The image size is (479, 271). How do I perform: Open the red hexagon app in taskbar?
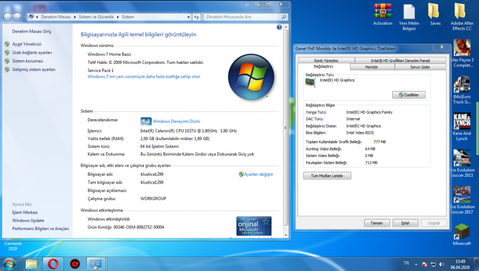(75, 264)
